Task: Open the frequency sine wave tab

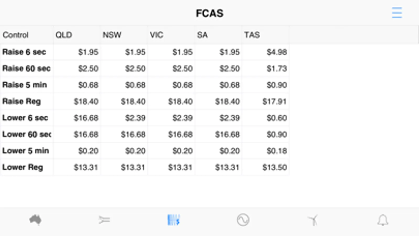Action: point(243,220)
